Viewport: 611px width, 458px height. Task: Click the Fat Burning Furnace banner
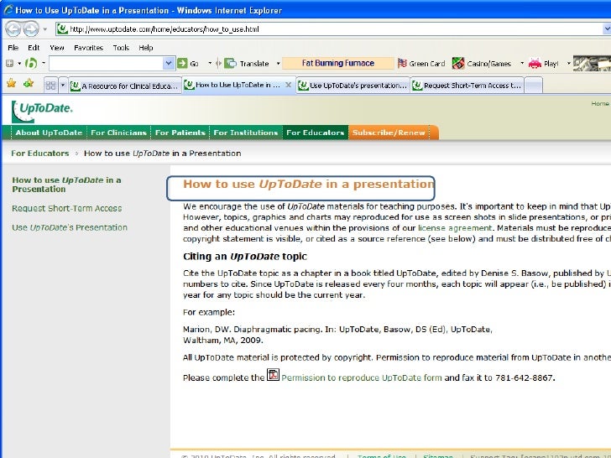click(x=338, y=63)
